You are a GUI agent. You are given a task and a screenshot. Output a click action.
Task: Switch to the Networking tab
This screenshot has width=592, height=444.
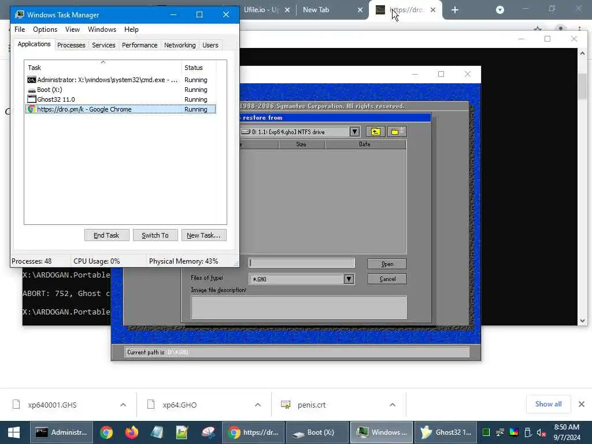[x=180, y=45]
